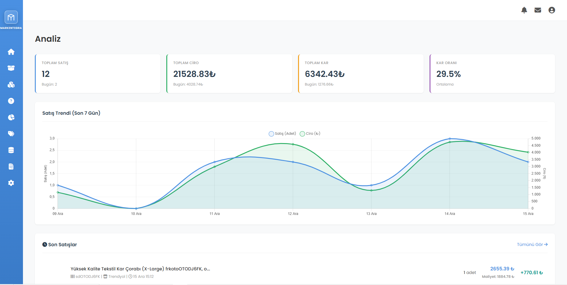
Task: Open the settings gear icon
Action: click(11, 183)
